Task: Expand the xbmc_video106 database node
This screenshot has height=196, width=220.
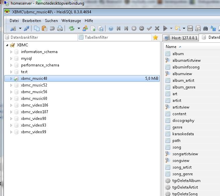Action: click(11, 105)
